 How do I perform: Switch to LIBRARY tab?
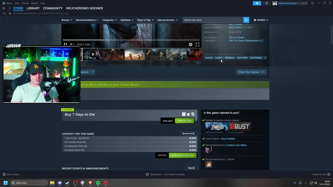[33, 8]
